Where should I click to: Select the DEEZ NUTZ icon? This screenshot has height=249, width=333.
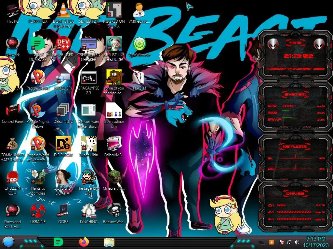(x=63, y=111)
